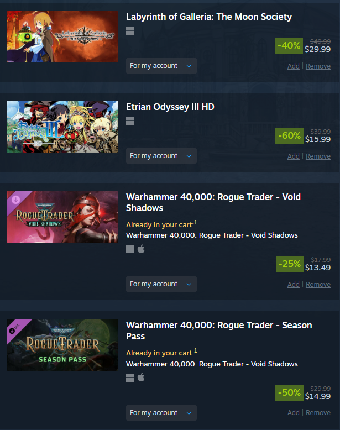
Task: Click Windows icon under Void Shadows entry
Action: tap(130, 249)
